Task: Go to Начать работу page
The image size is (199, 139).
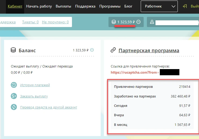Action: coord(39,6)
